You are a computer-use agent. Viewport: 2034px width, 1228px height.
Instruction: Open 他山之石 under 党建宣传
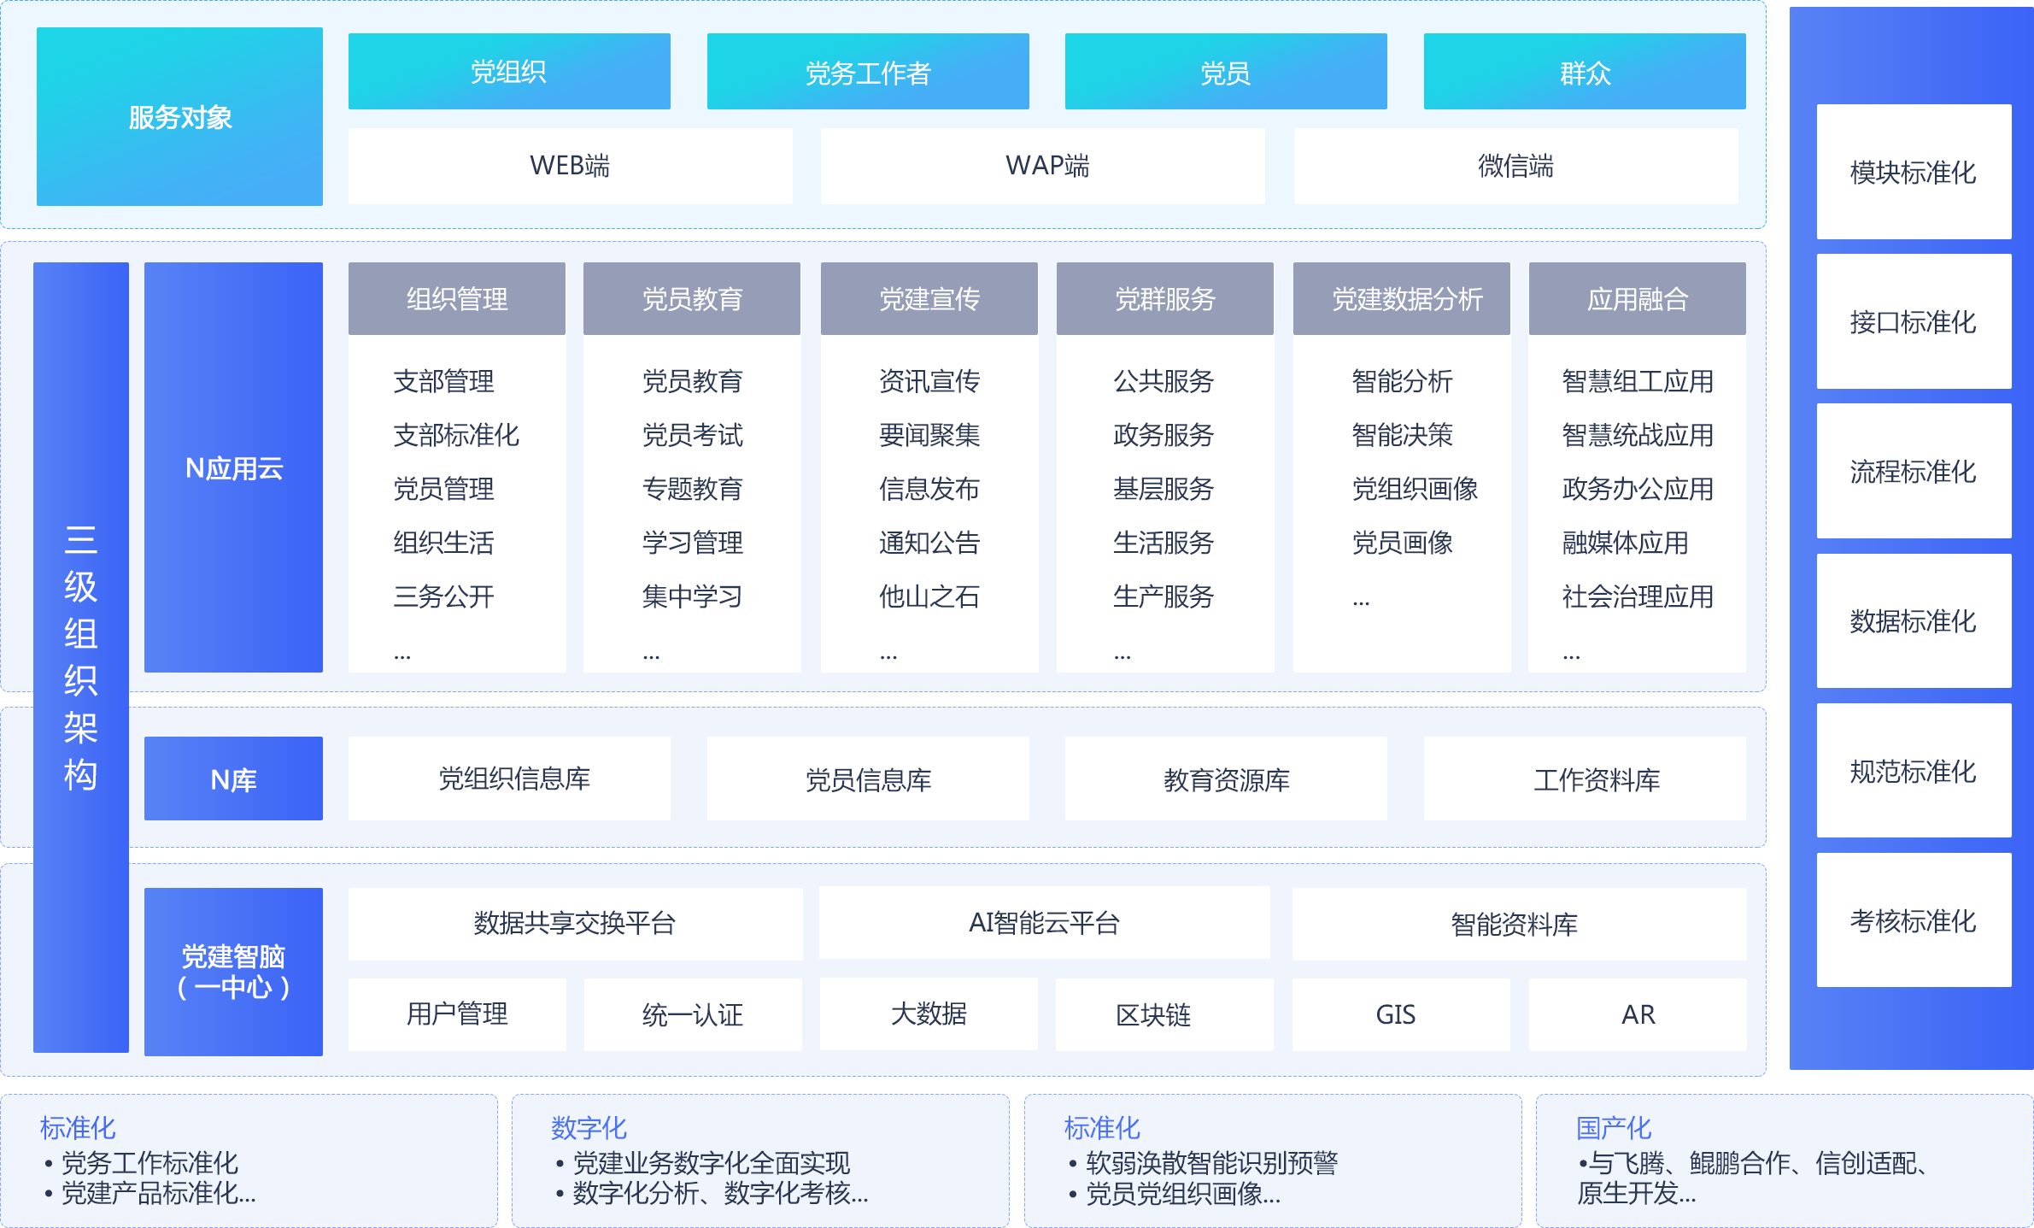(x=929, y=596)
